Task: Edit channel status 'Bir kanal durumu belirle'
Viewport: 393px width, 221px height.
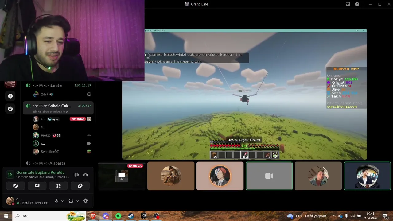Action: 51,111
